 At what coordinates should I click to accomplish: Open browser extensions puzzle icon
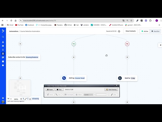pyautogui.click(x=150, y=21)
